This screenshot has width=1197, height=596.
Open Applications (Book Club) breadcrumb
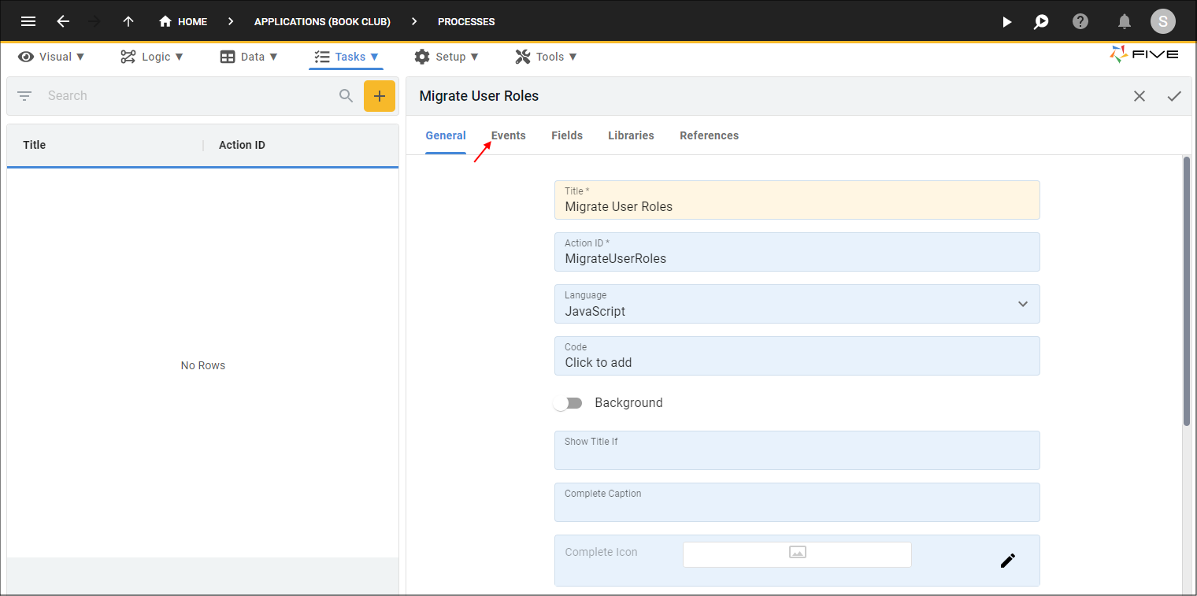322,21
